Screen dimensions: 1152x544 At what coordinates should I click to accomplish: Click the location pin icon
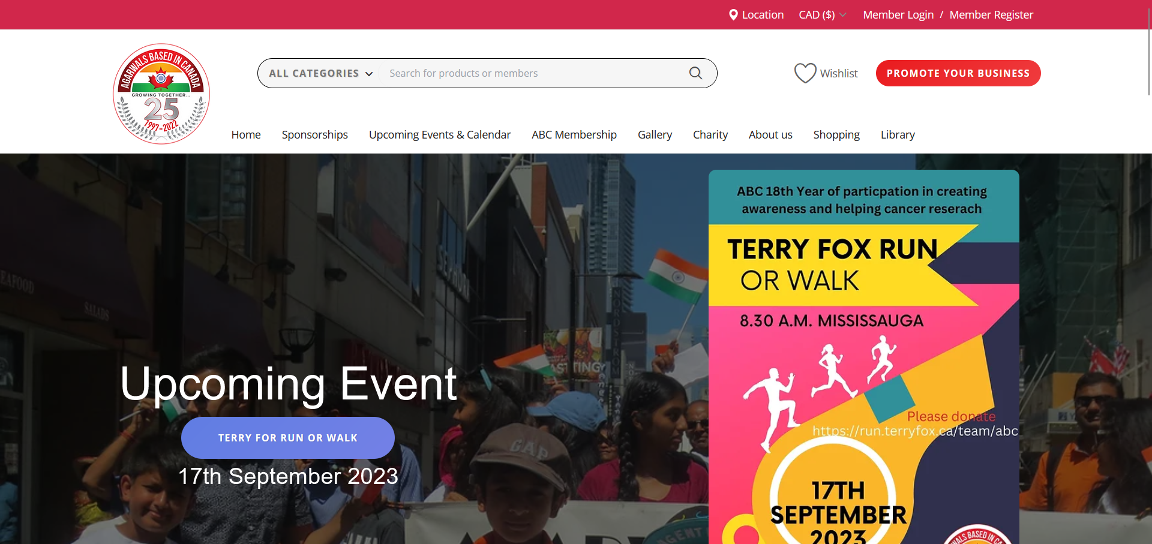[733, 14]
